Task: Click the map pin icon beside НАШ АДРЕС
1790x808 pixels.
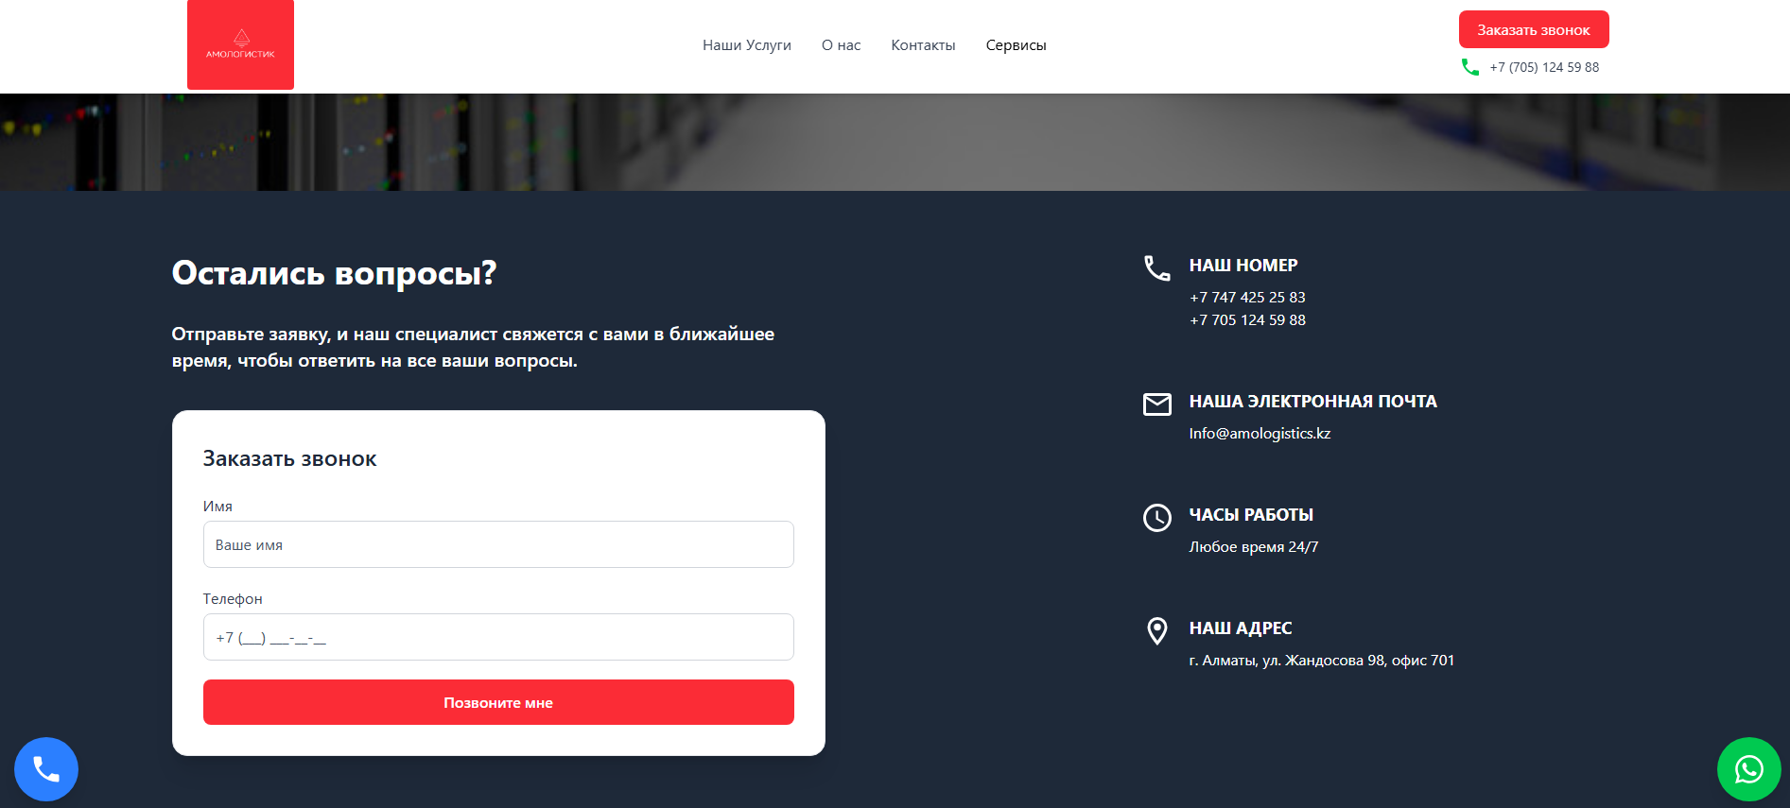Action: pyautogui.click(x=1156, y=631)
